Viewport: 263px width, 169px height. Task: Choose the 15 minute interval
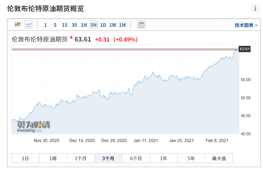[x=65, y=25]
